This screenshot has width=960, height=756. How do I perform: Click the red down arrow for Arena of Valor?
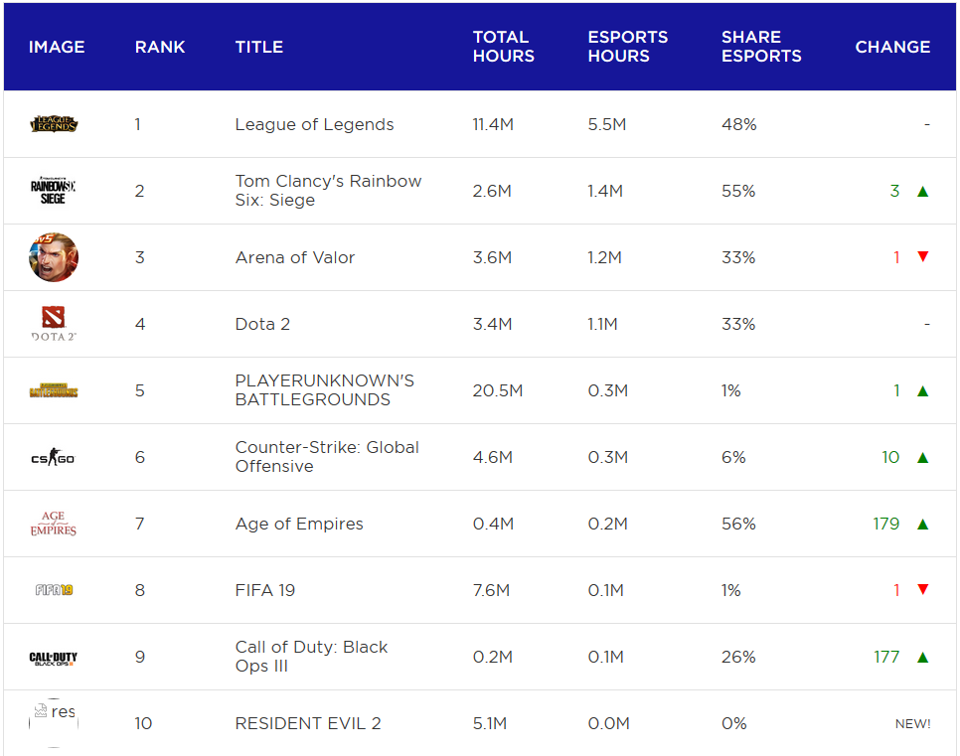click(922, 257)
